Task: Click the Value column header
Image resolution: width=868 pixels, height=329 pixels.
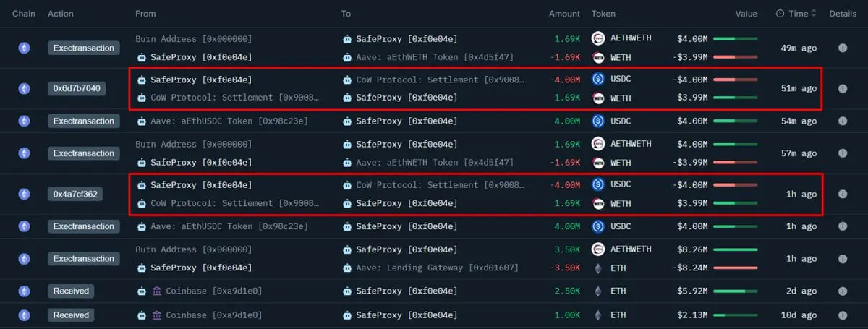Action: [746, 14]
